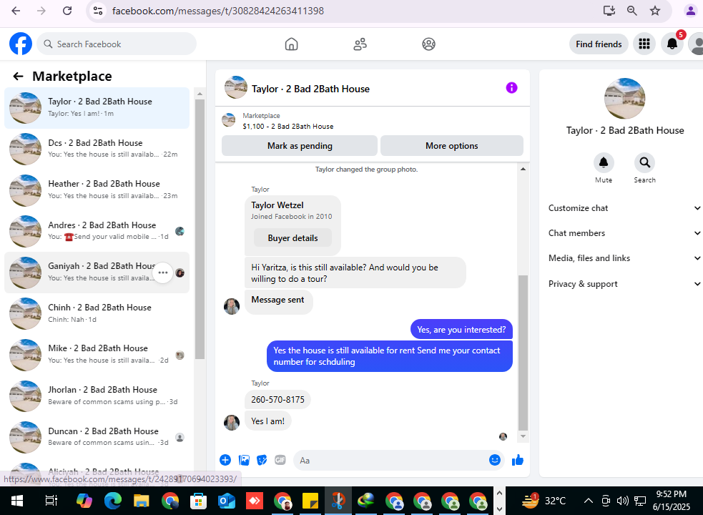Click the Facebook logo icon
The height and width of the screenshot is (515, 703).
pos(21,44)
